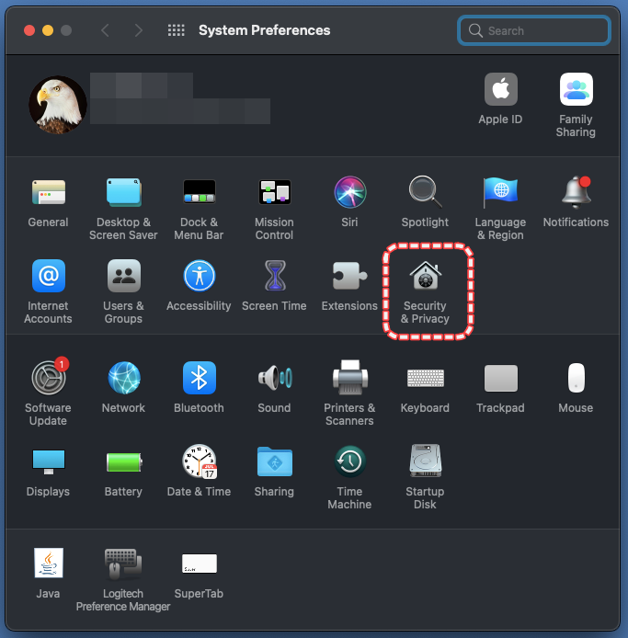
Task: Click the bald eagle profile picture
Action: [x=58, y=105]
